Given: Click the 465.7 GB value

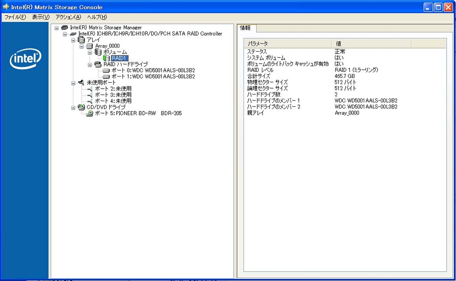Looking at the screenshot, I should point(345,76).
